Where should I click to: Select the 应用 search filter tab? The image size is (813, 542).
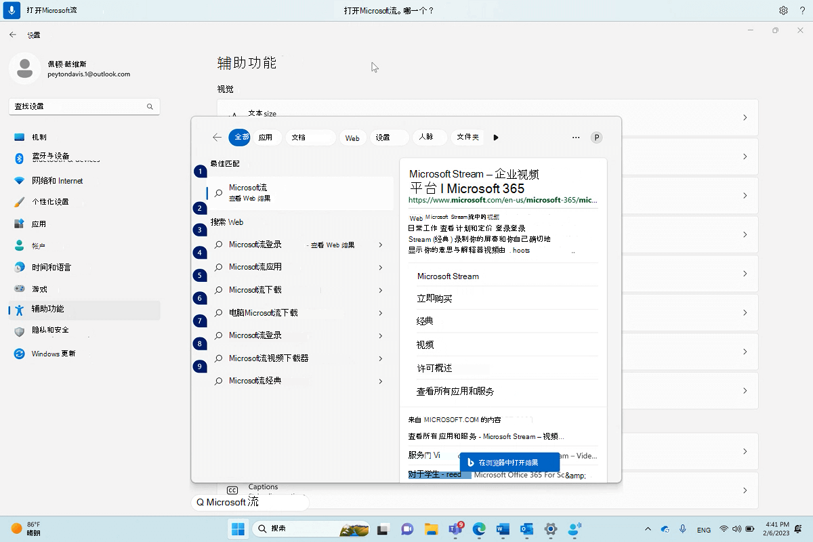coord(266,137)
